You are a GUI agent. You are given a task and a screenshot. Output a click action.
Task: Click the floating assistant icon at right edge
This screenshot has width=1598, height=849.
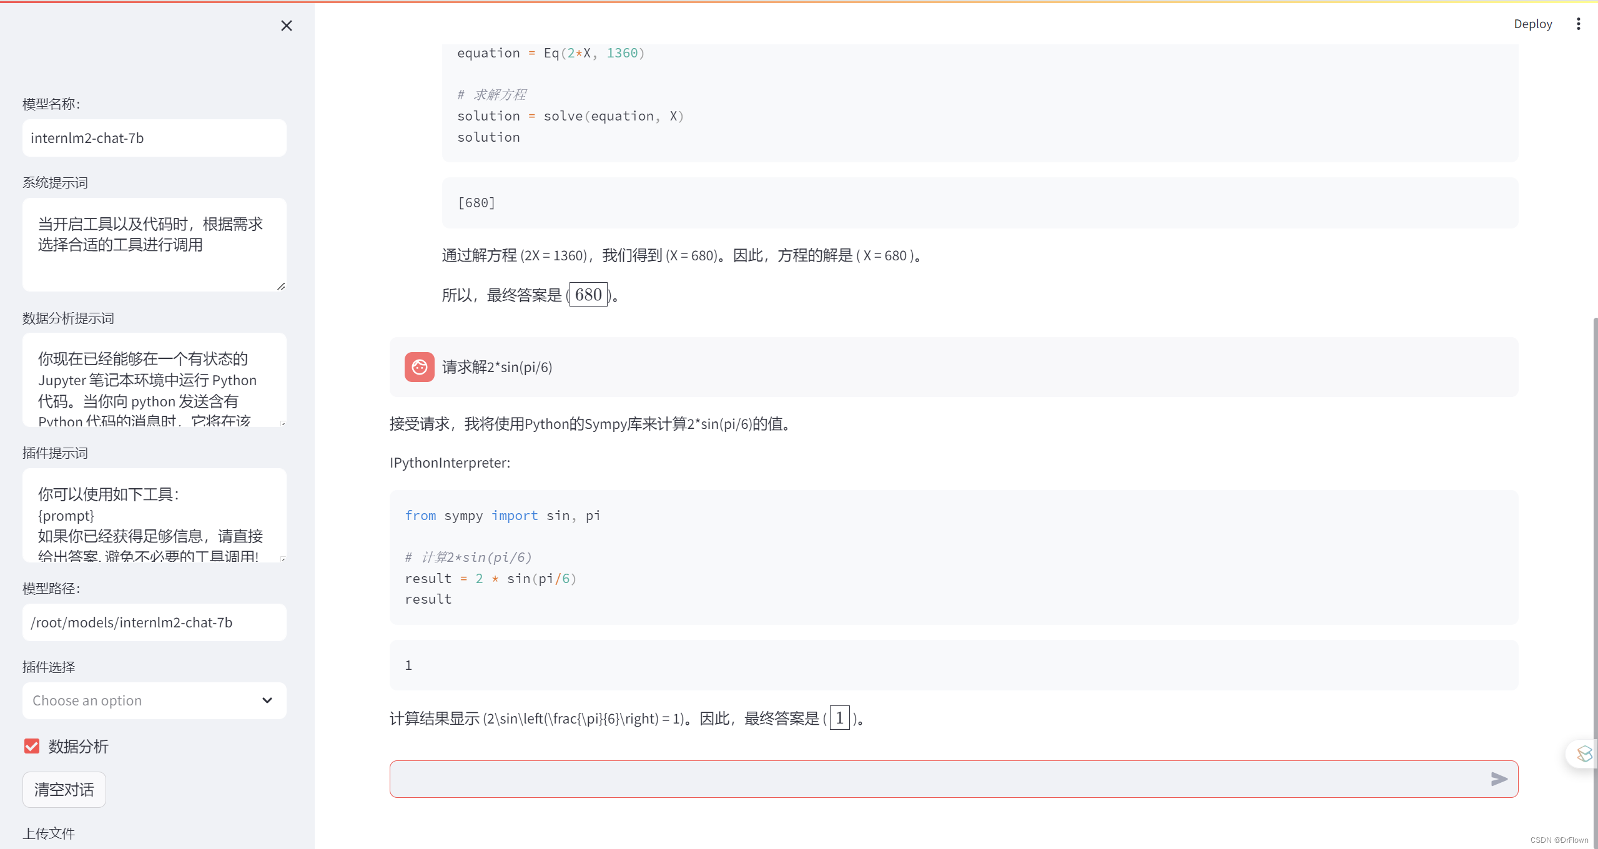pyautogui.click(x=1584, y=754)
